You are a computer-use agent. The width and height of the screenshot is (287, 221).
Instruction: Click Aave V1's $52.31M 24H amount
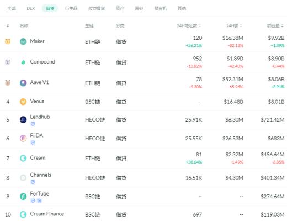pos(233,79)
